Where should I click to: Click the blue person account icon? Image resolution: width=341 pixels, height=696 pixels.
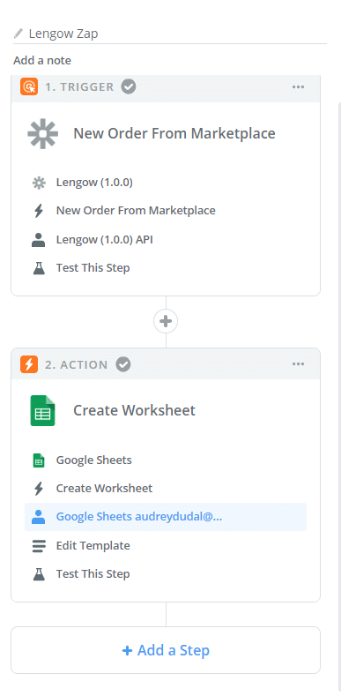[x=39, y=517]
